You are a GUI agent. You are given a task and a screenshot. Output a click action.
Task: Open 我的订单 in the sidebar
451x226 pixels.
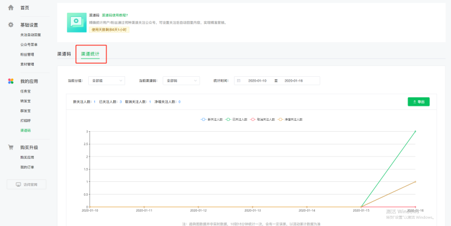[x=27, y=167]
